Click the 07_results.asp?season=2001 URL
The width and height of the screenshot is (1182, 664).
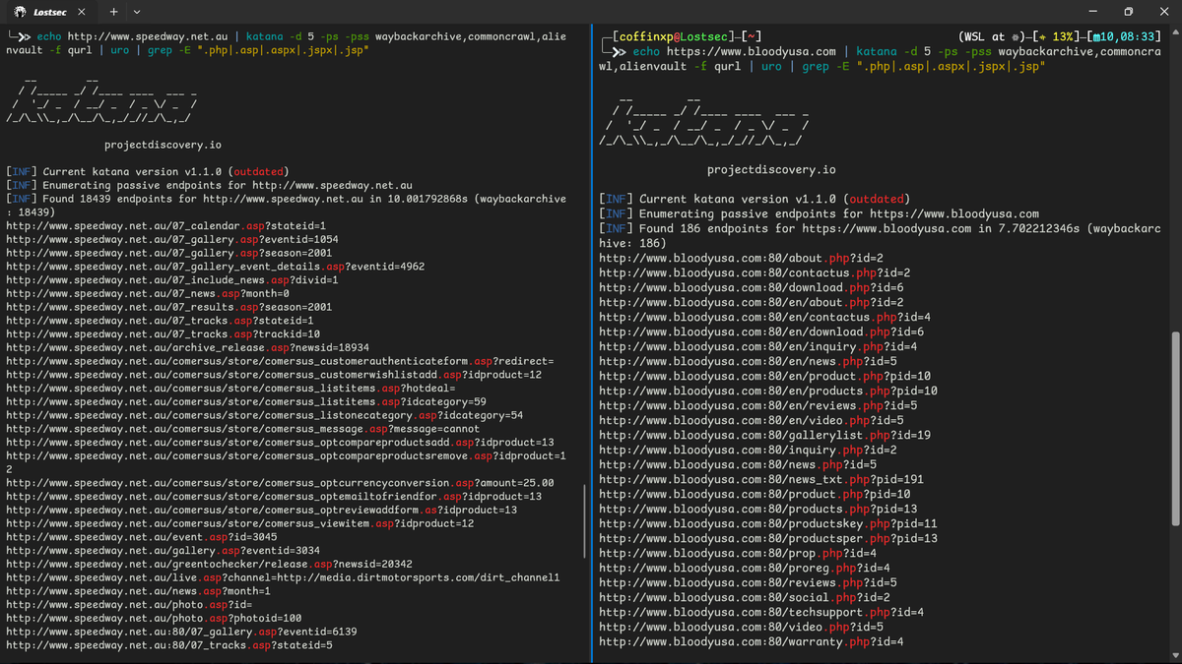(x=168, y=307)
